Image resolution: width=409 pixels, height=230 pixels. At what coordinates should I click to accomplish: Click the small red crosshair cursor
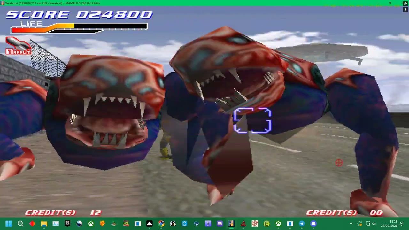point(339,163)
